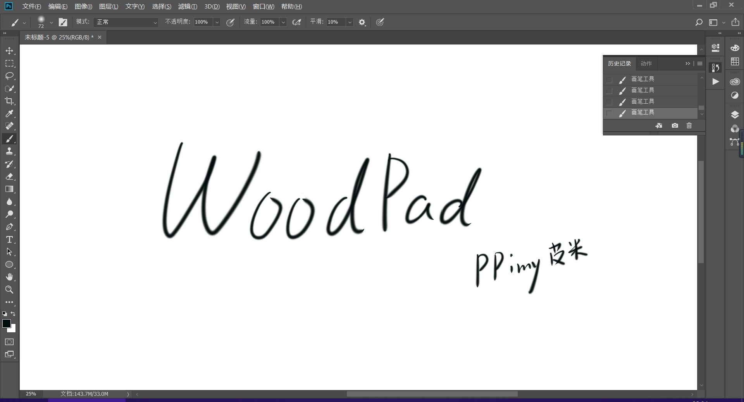Tick the checkbox of highlighted history state
This screenshot has height=402, width=744.
point(609,113)
